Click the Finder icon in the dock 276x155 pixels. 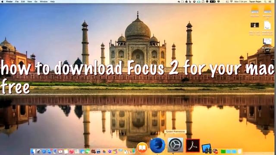33,151
